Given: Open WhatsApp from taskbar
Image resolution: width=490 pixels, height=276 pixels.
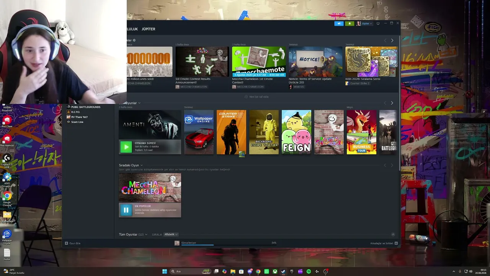Looking at the screenshot, I should click(x=267, y=271).
